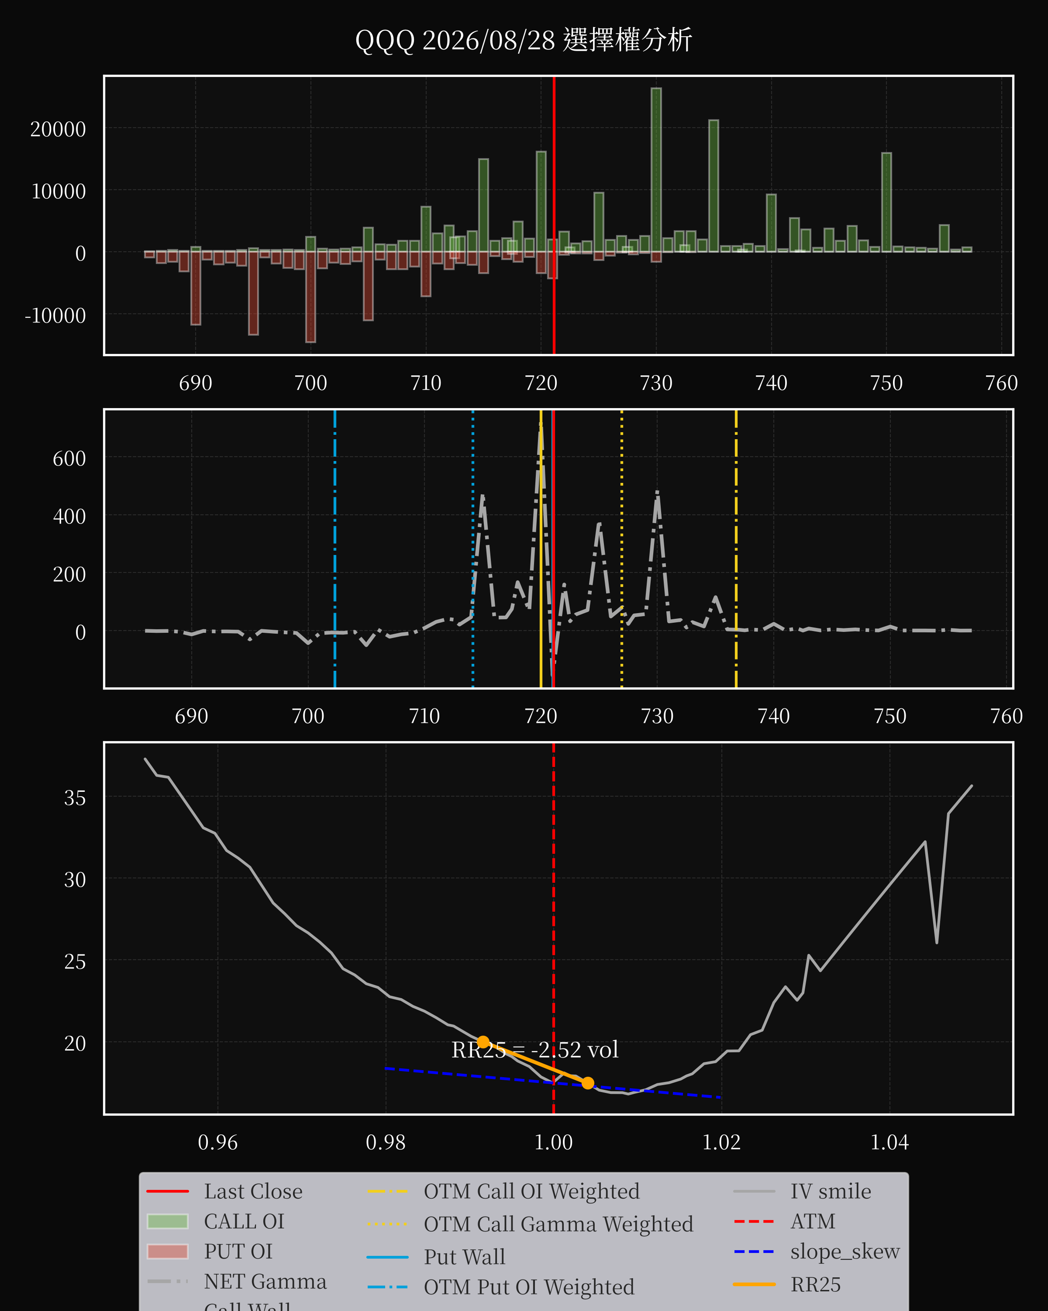Click the left orange RR25 marker dot
The height and width of the screenshot is (1311, 1048).
tap(483, 1042)
